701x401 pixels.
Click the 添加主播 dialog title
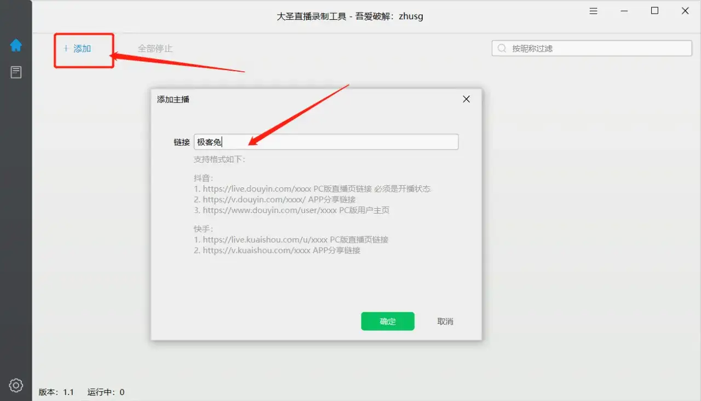pyautogui.click(x=173, y=99)
